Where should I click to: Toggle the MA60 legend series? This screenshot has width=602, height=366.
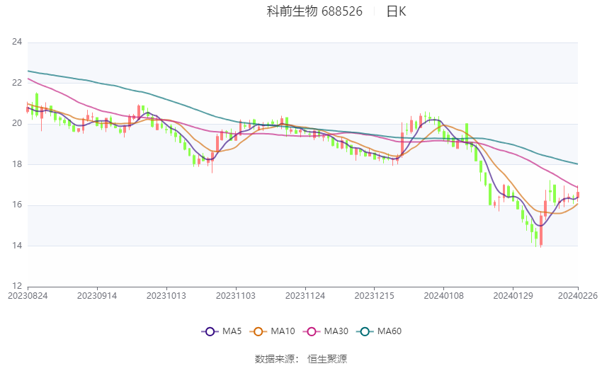379,331
